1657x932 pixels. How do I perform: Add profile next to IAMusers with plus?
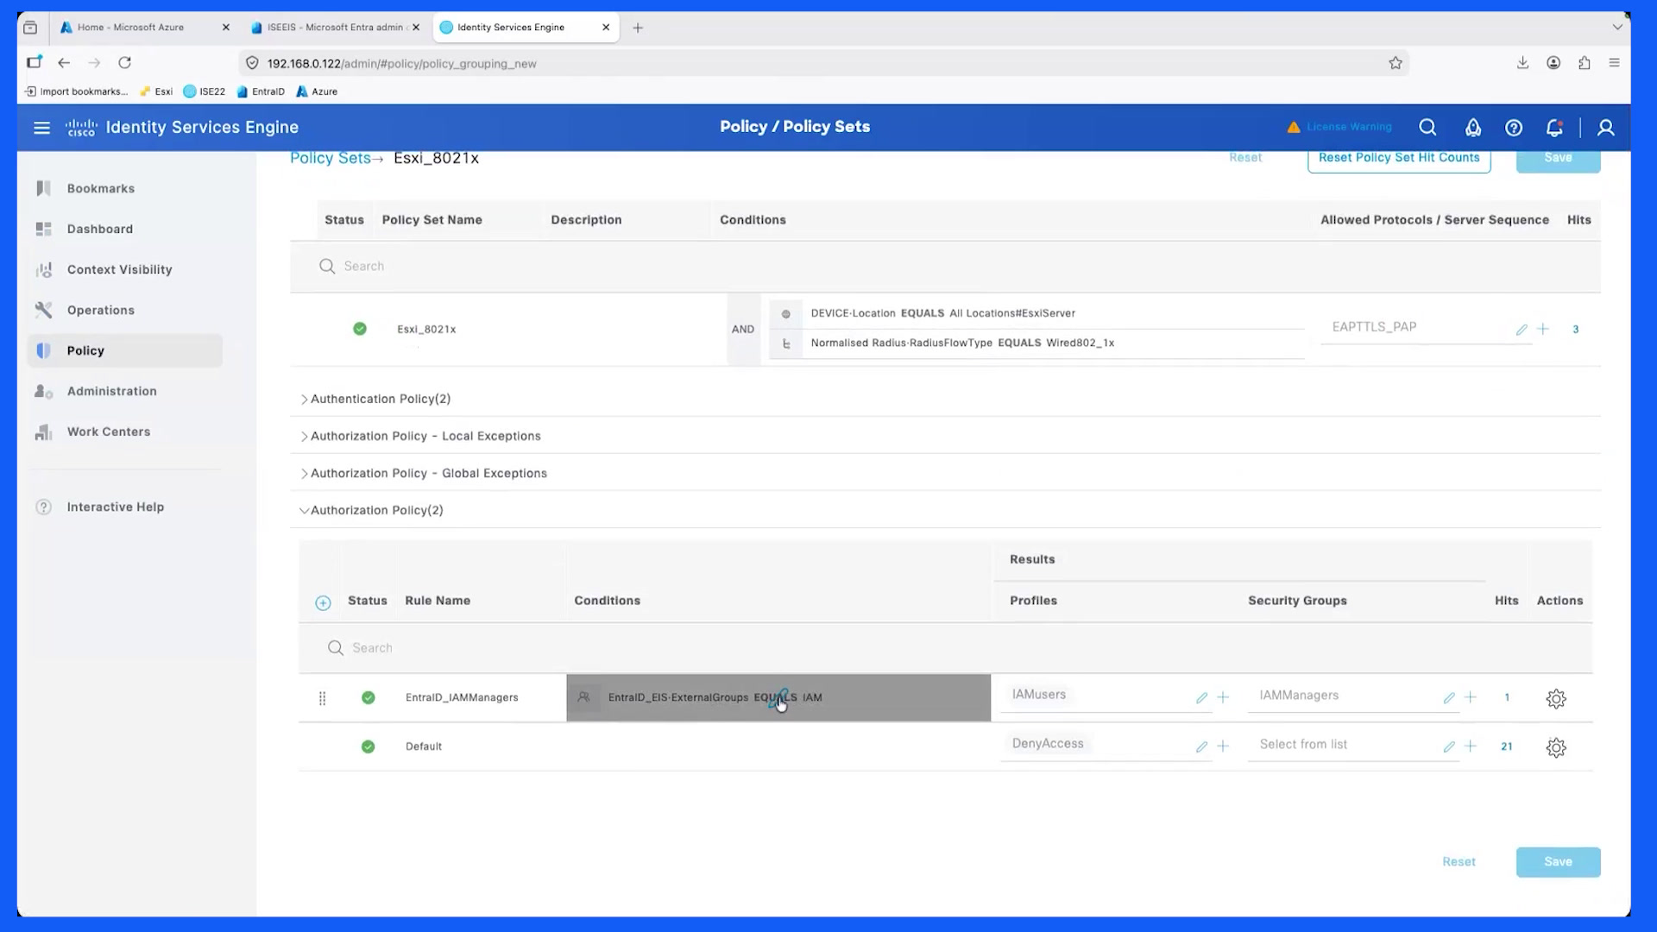coord(1223,697)
